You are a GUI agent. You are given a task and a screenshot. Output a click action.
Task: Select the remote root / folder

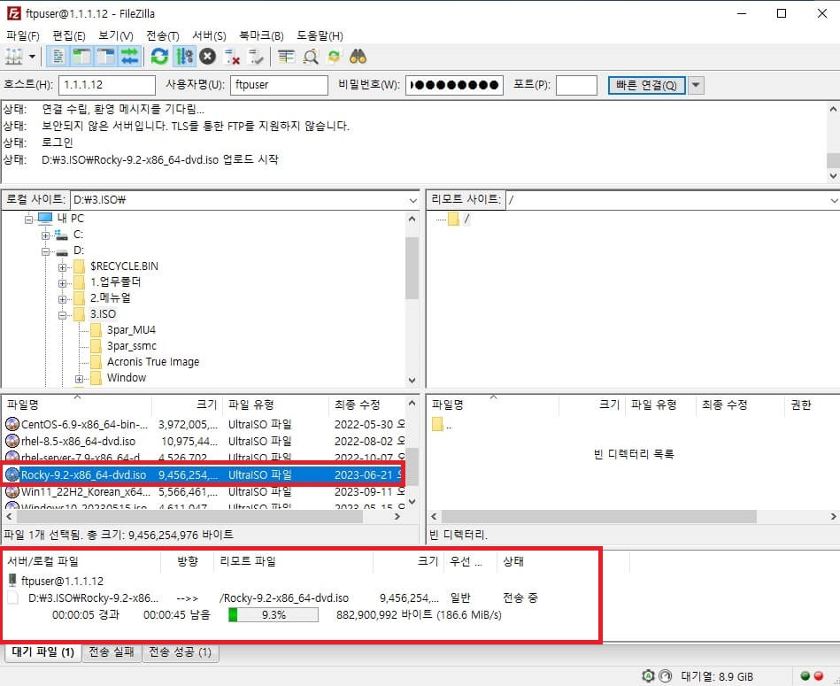click(x=466, y=219)
